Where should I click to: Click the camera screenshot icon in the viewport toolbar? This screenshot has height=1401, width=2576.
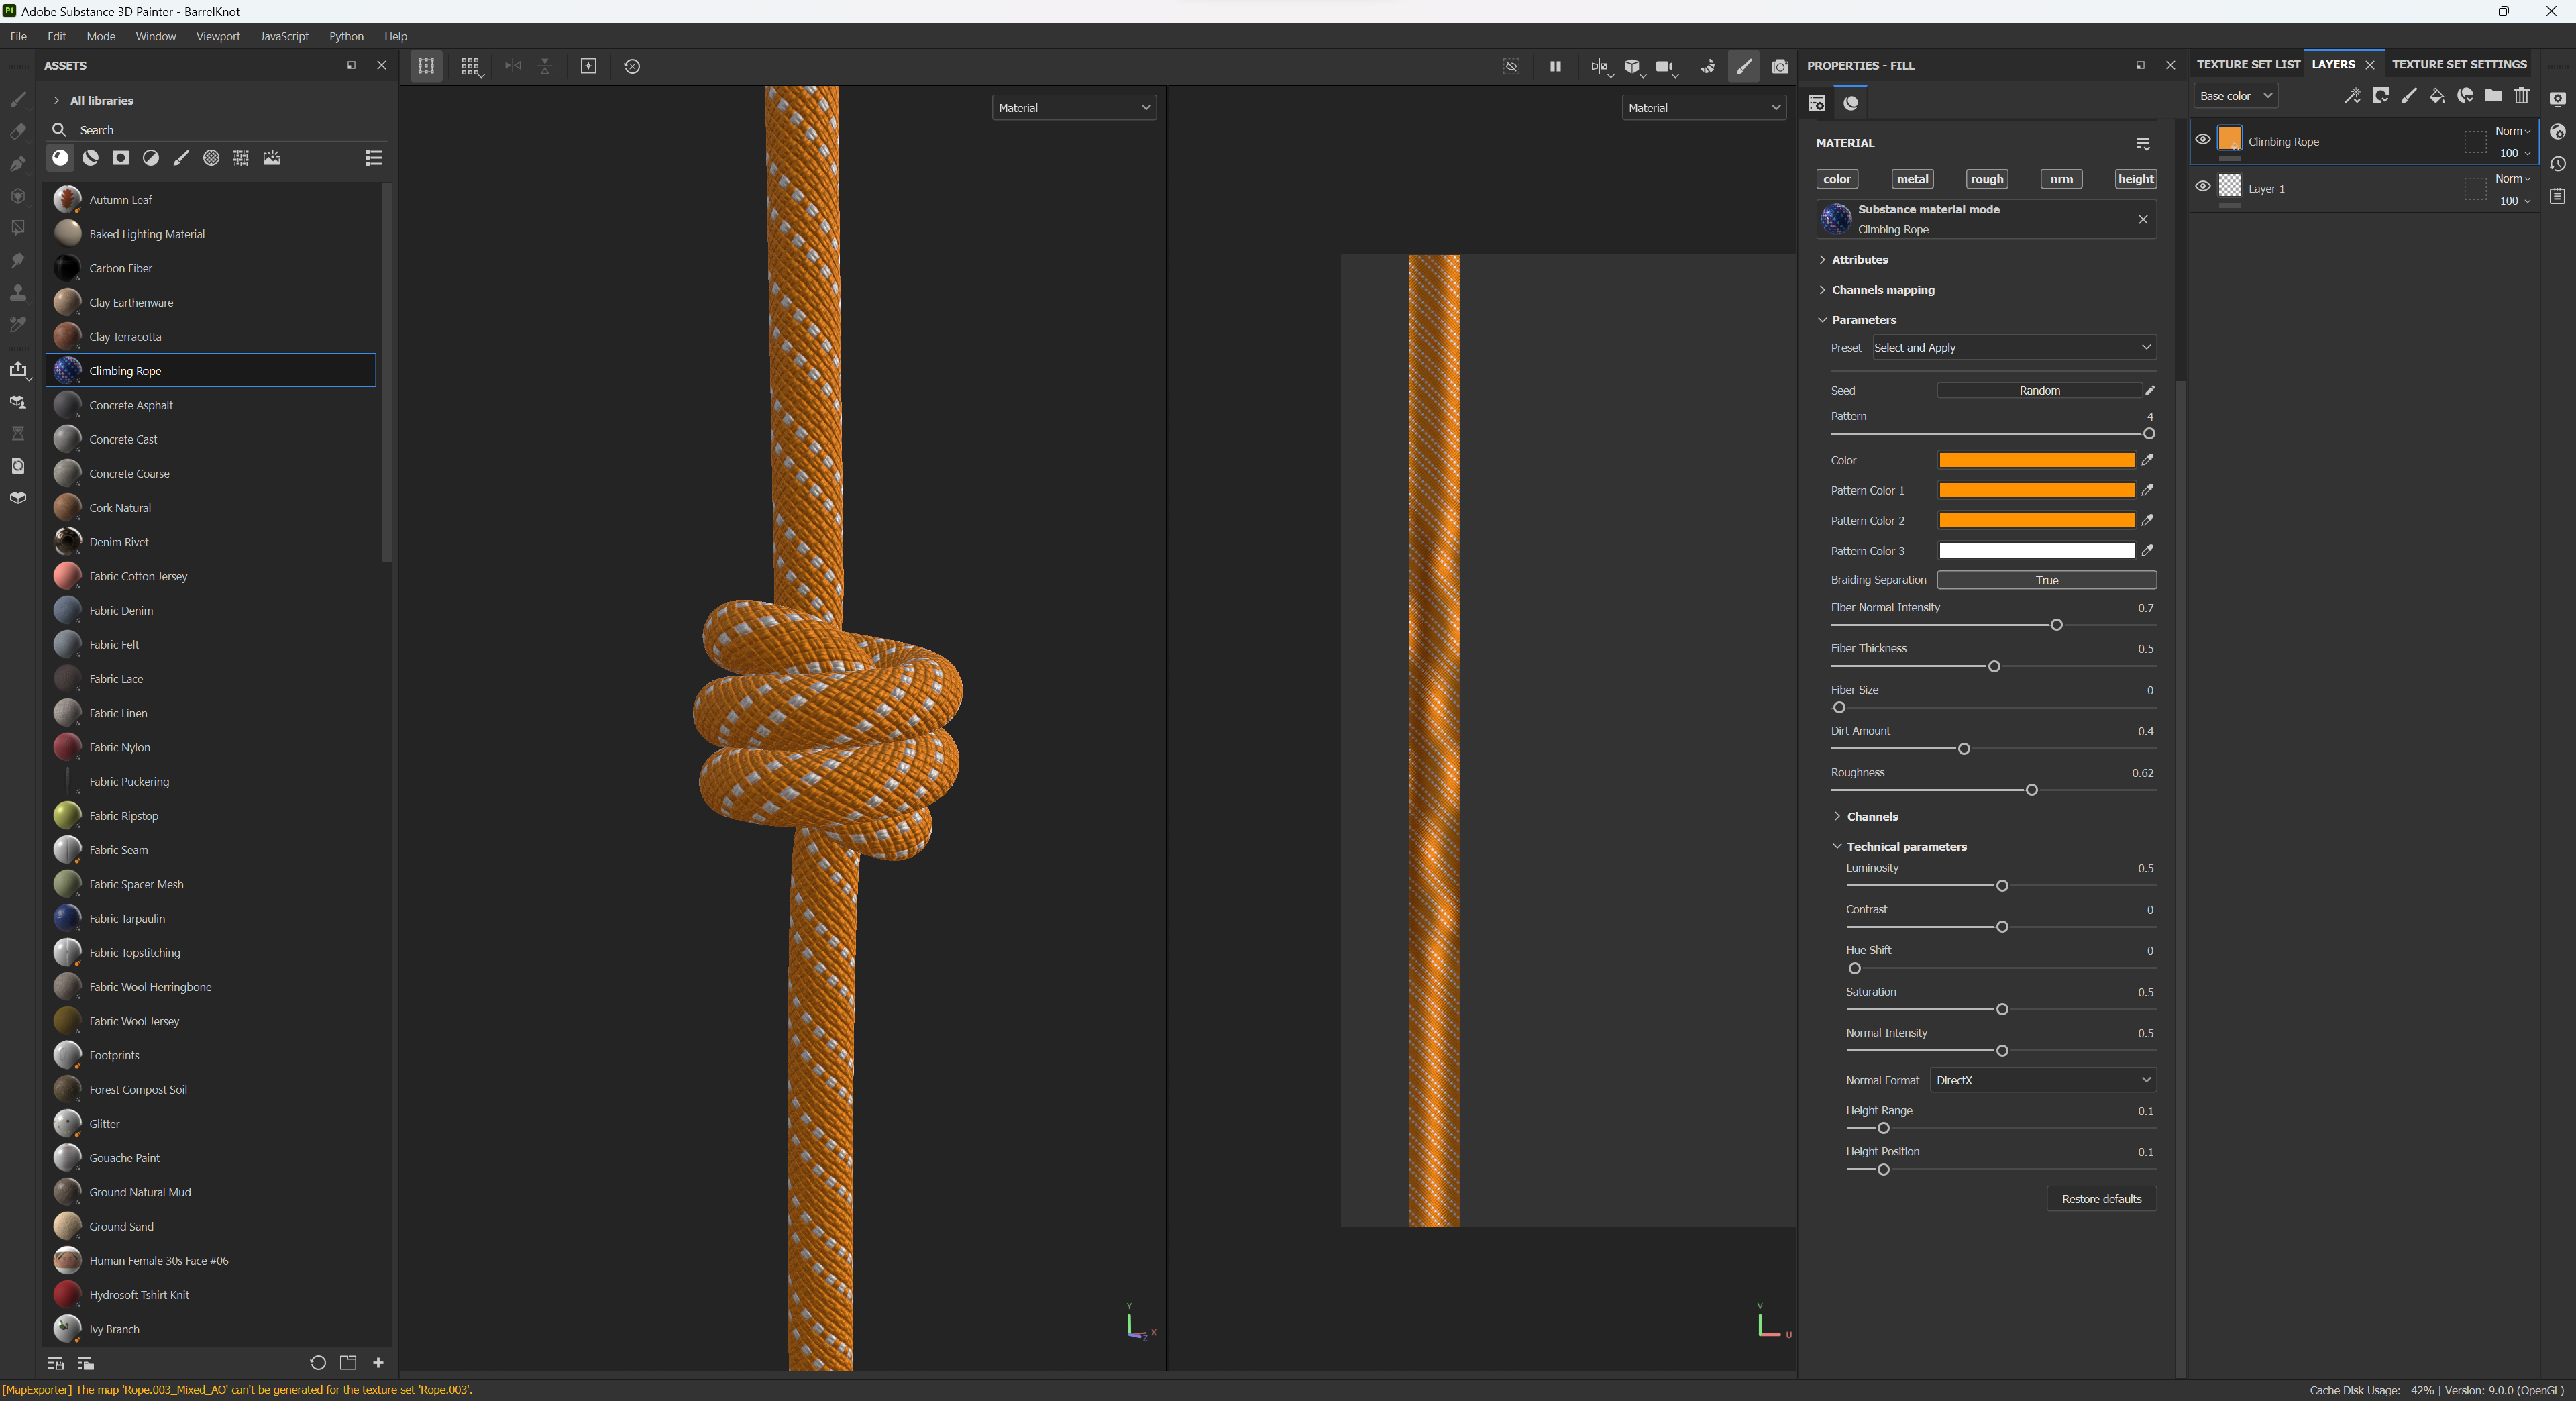1780,66
